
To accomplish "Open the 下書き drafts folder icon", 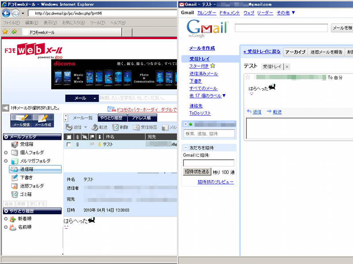I will [x=15, y=176].
